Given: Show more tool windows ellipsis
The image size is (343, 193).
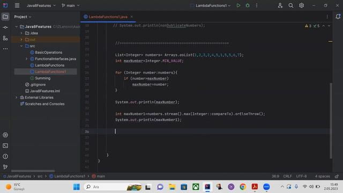Looking at the screenshot, I should tap(5, 49).
